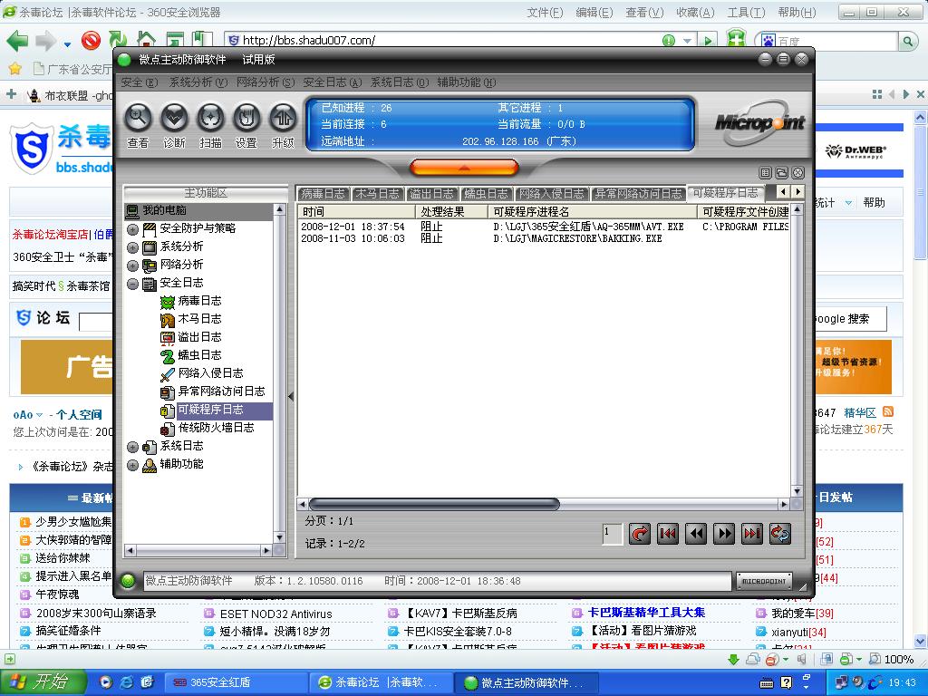Stop page loading in 360 browser
This screenshot has height=696, width=928.
(x=92, y=40)
